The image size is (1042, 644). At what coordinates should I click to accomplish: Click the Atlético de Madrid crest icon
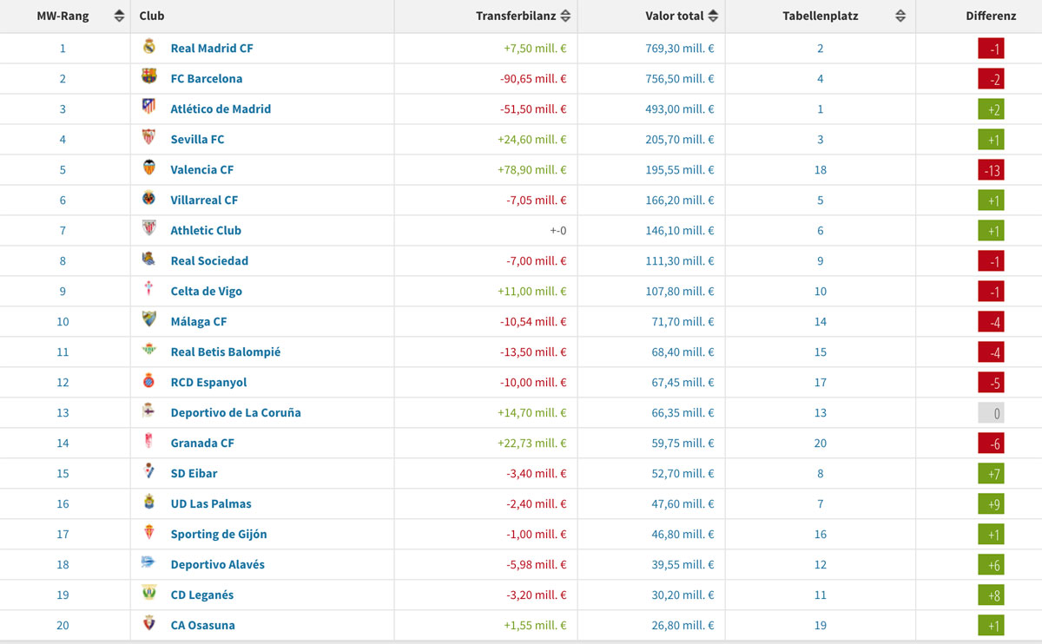point(149,108)
